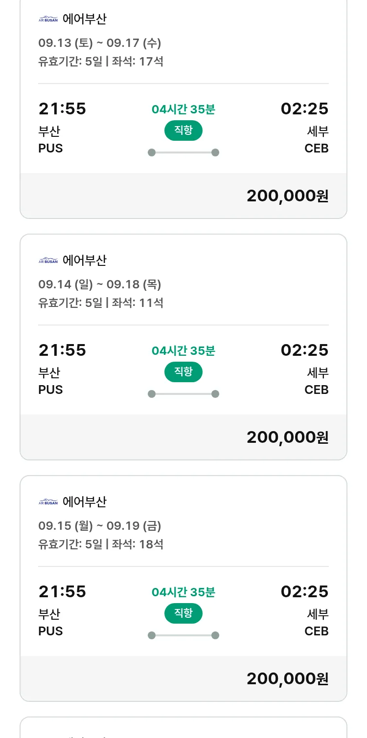Click CEB arrival airport on 09.14 flight
367x738 pixels.
[316, 390]
